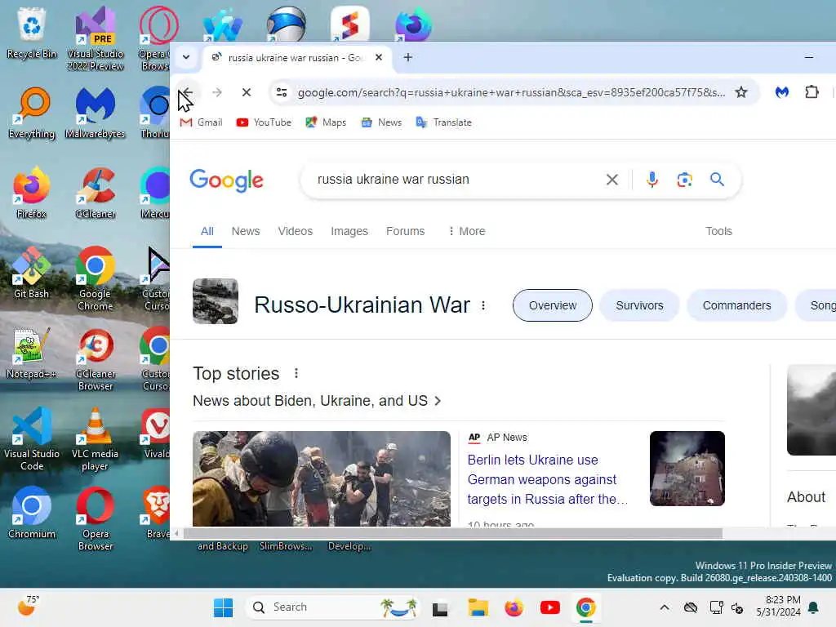Open Opera Browser desktop icon beside Chromium

[x=96, y=518]
